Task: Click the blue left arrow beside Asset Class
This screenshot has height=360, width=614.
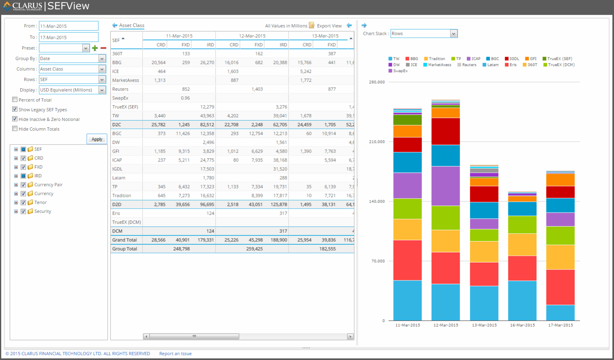Action: click(115, 25)
